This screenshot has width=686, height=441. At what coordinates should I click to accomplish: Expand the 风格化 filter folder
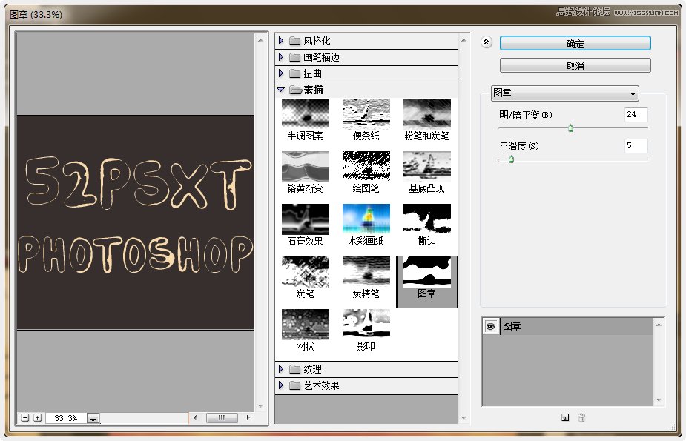pyautogui.click(x=281, y=41)
